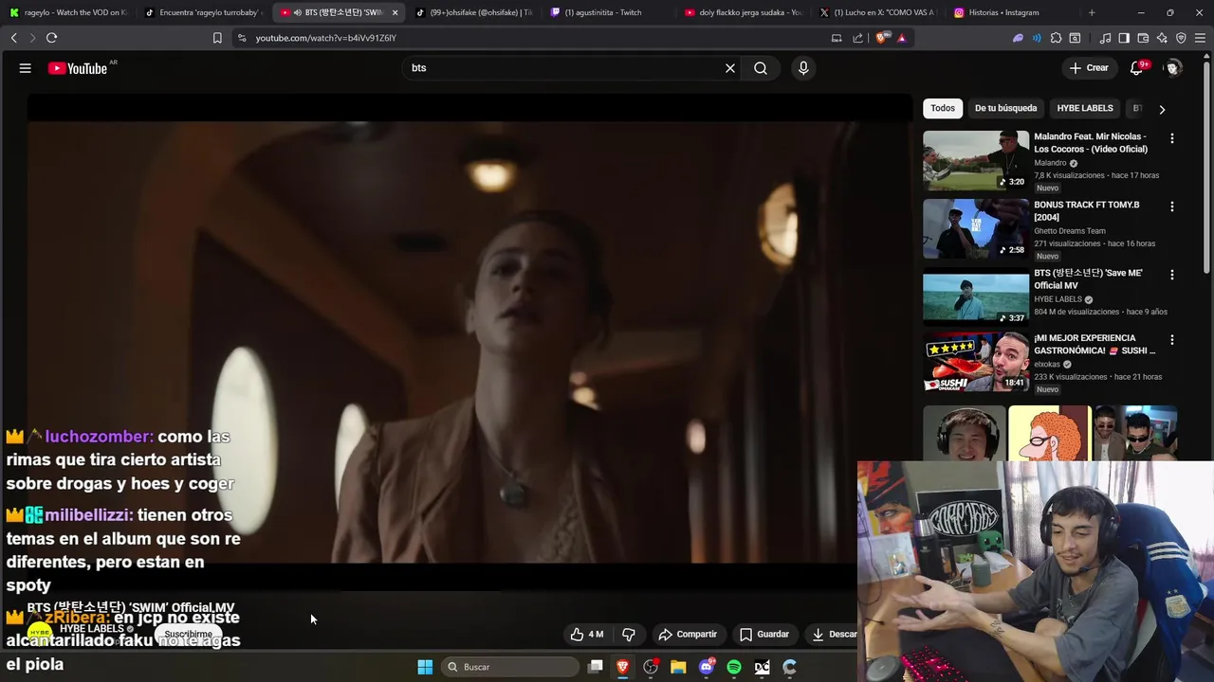Select the 'HYBE LABELS' filter chip
This screenshot has height=682, width=1214.
pyautogui.click(x=1085, y=108)
